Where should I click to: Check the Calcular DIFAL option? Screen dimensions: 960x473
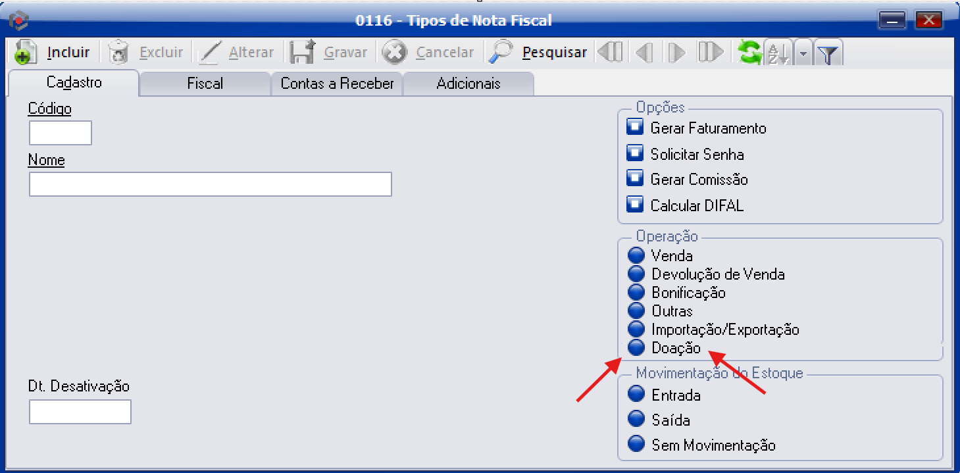635,205
